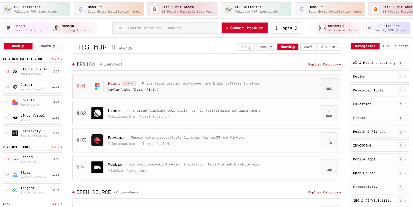The image size is (413, 207).
Task: Select the Monthly filter in main header
Action: point(288,47)
